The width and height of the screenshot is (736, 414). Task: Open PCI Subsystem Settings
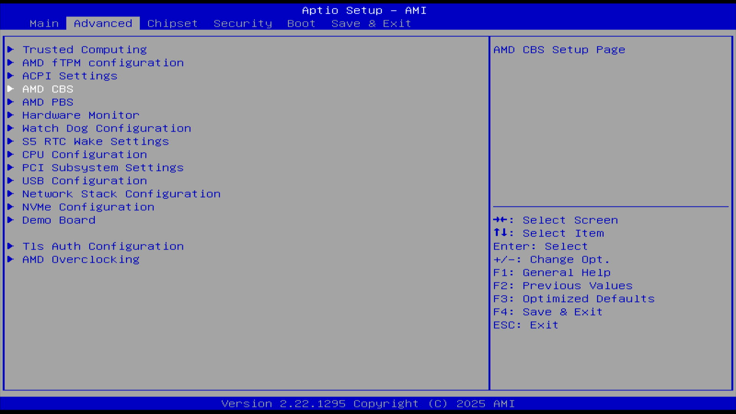[103, 168]
